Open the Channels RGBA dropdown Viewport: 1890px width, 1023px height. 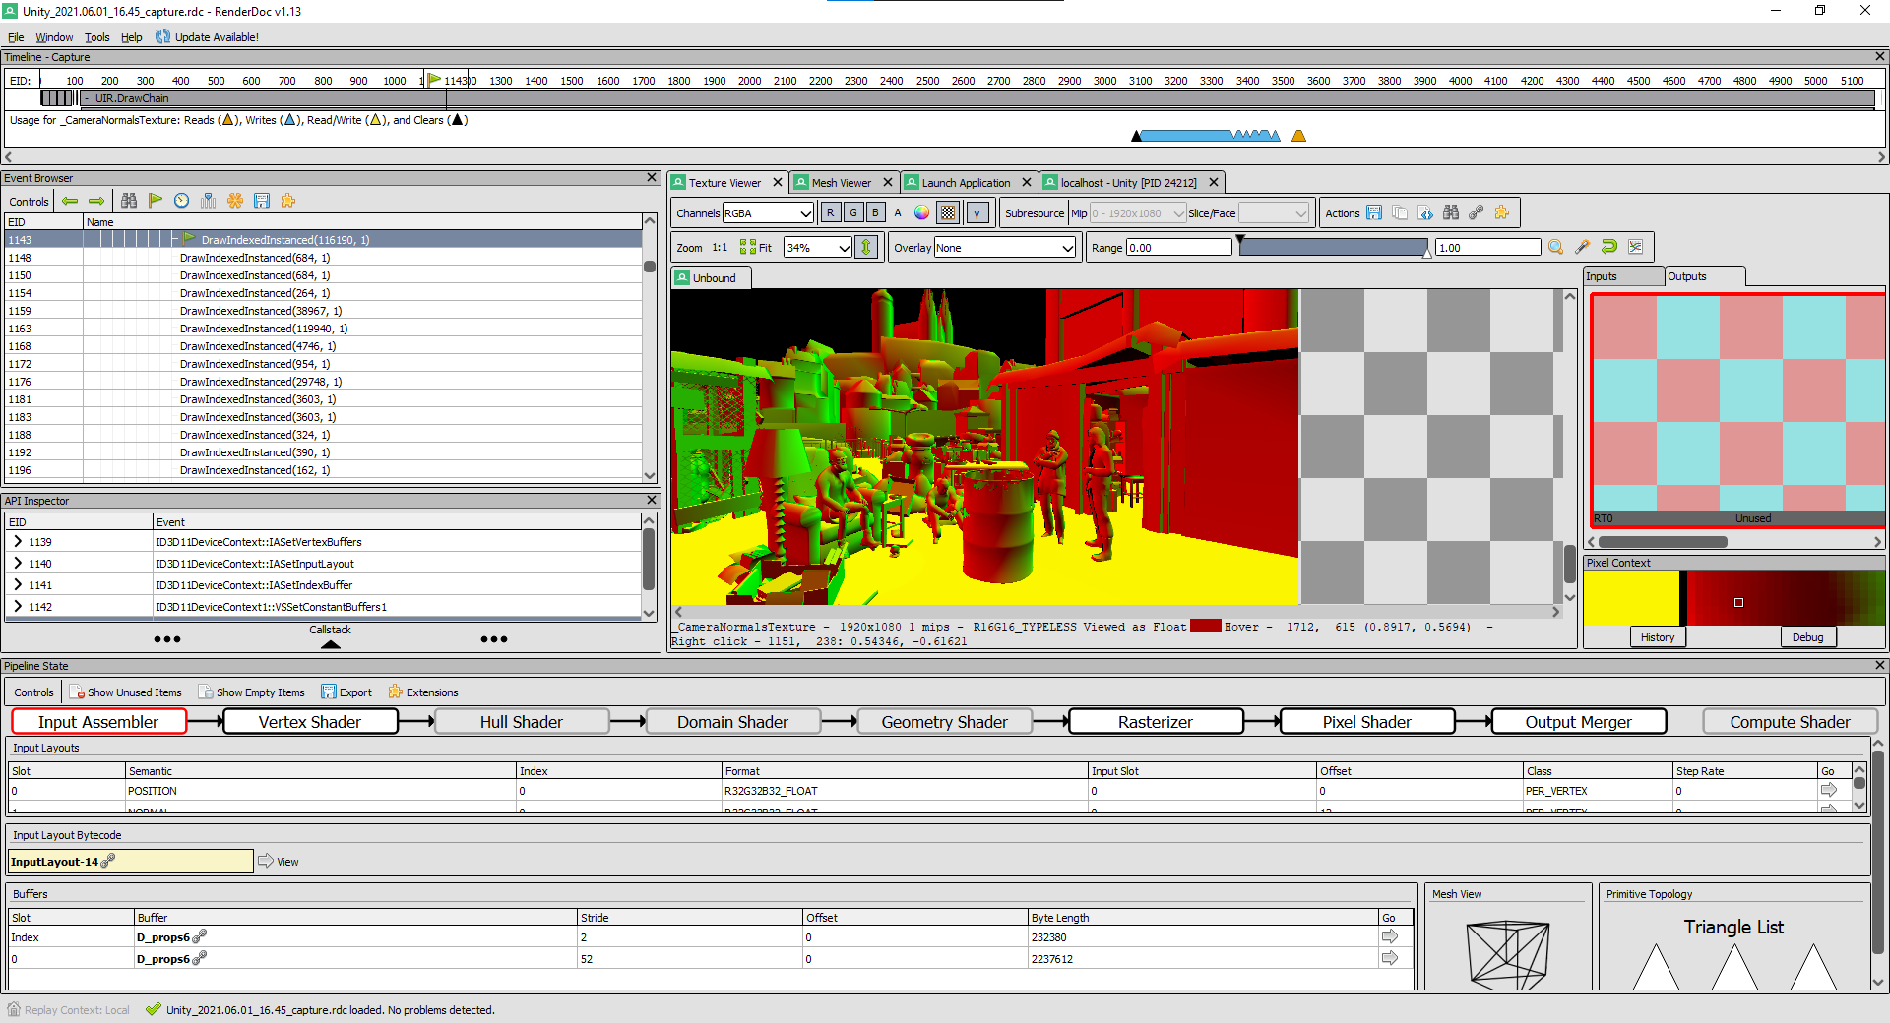[768, 212]
